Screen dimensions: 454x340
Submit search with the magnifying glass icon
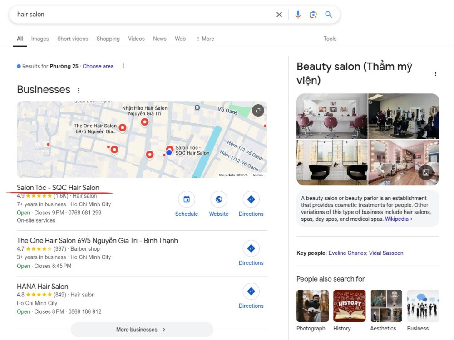coord(328,15)
